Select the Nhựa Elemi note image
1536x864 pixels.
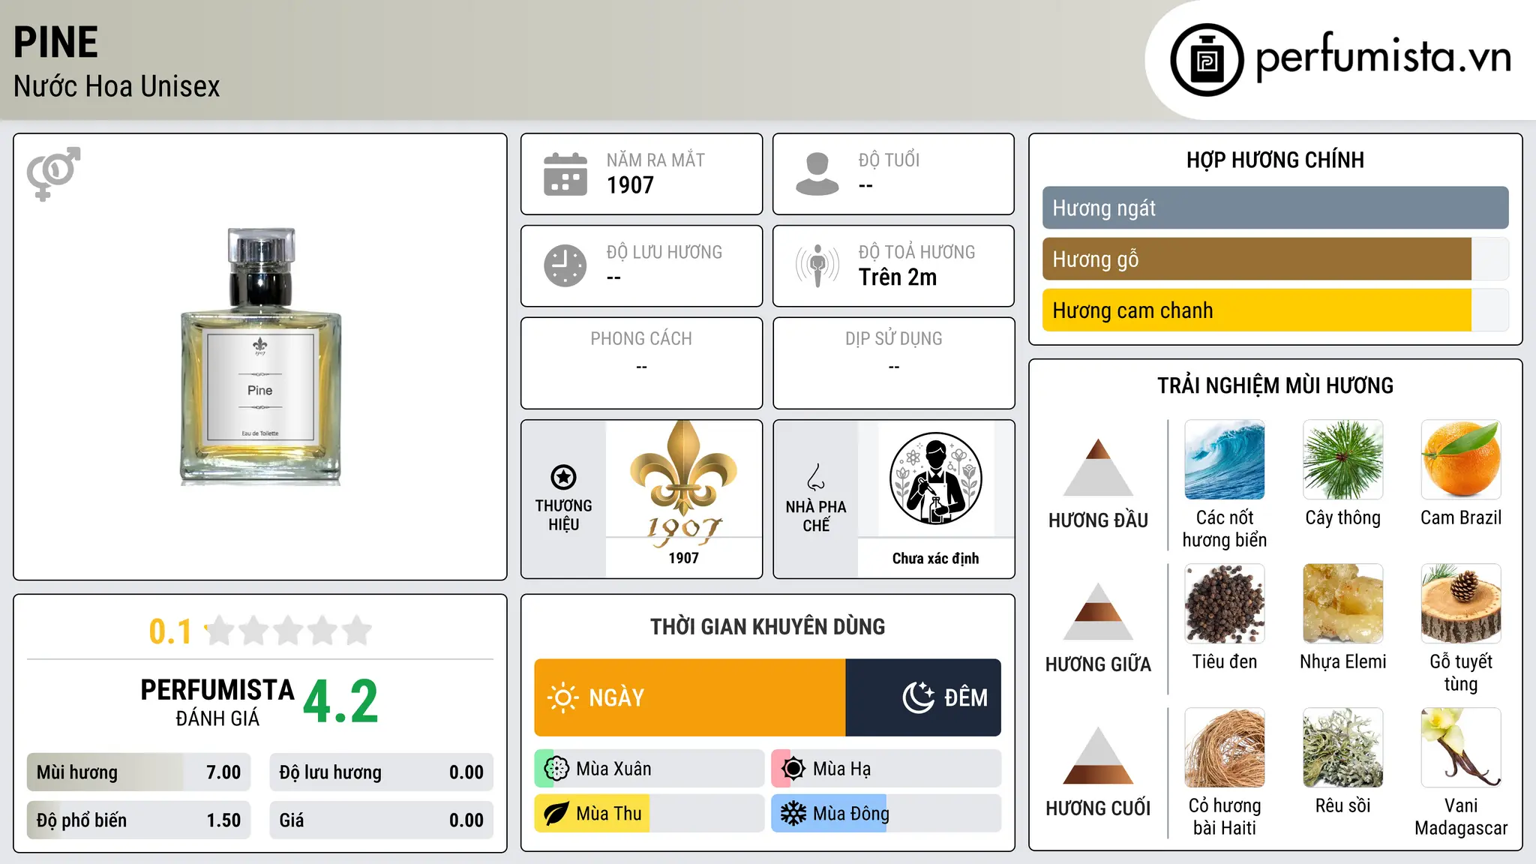[x=1342, y=604]
